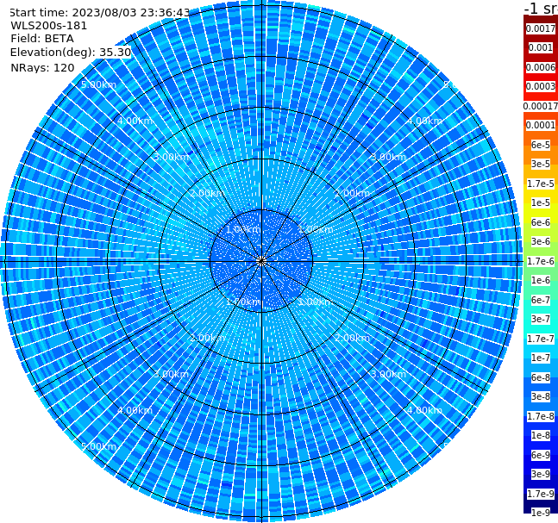Select the 3e-6 colorbar value
This screenshot has width=558, height=523.
point(541,241)
